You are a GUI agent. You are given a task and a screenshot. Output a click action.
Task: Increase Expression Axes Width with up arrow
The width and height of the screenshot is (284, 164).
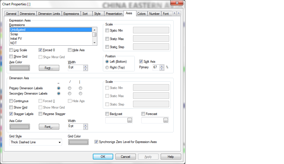(x=86, y=66)
